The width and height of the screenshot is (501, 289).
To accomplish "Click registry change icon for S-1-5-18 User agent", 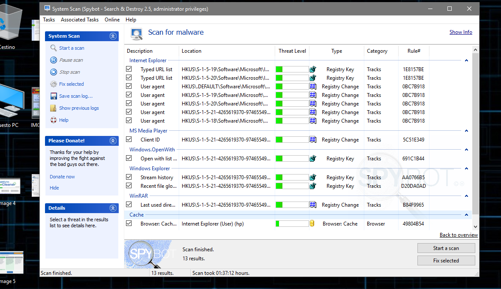I will click(x=313, y=120).
